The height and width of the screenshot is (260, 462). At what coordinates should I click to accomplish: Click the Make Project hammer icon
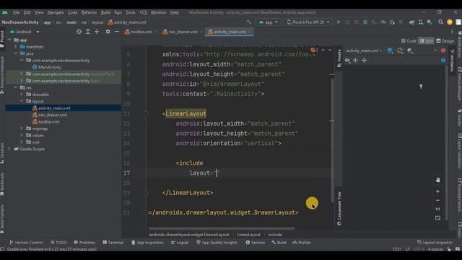pos(249,22)
